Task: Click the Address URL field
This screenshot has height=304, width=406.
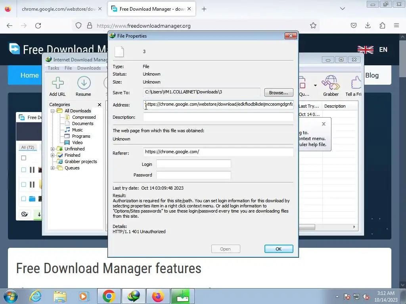Action: tap(218, 104)
